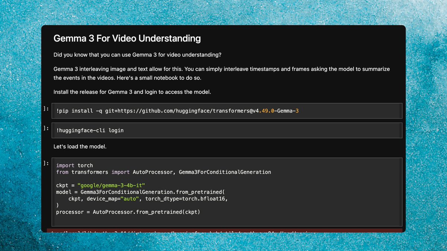Image resolution: width=447 pixels, height=251 pixels.
Task: Click the prompt bracket beside the pip install cell
Action: click(x=46, y=109)
